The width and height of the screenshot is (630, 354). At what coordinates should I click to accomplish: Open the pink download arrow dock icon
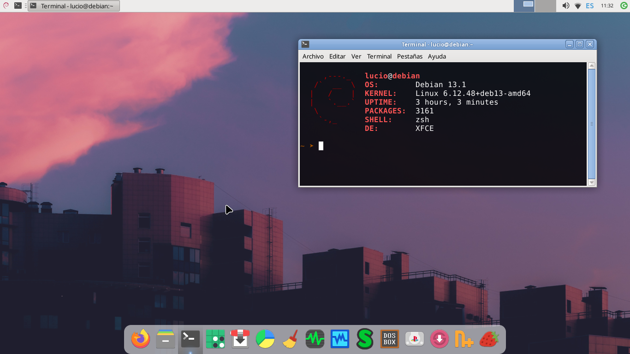tap(440, 339)
